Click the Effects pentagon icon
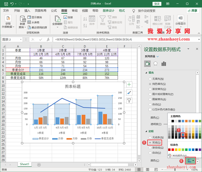Screen dimensions: 202x172 (x=155, y=64)
